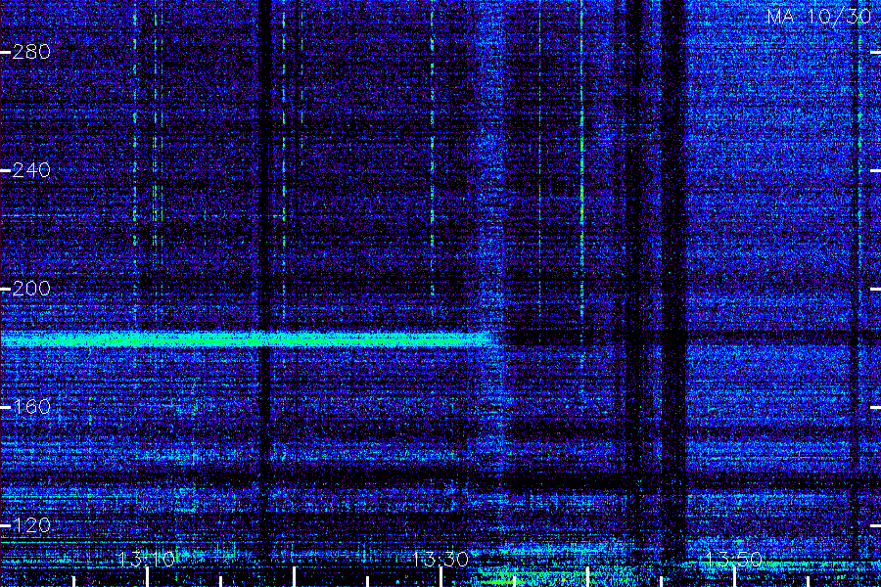Click the 240 frequency axis label
This screenshot has width=881, height=587.
click(x=31, y=170)
